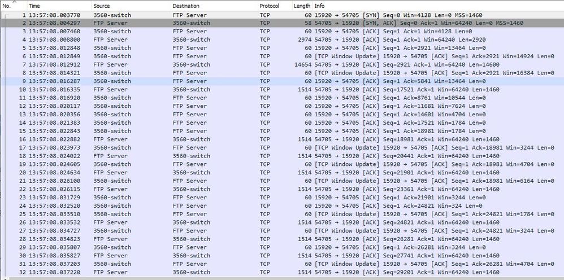Select packet 5 Ack=2921 Win=13464

tap(283, 48)
